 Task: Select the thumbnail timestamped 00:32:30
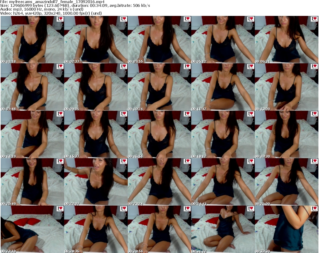click(x=287, y=229)
